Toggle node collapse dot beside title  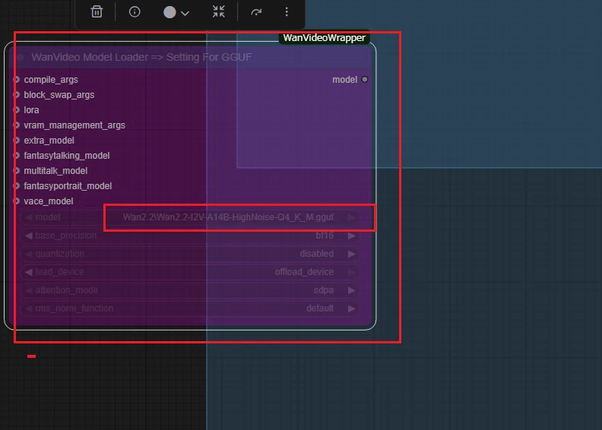coord(21,58)
